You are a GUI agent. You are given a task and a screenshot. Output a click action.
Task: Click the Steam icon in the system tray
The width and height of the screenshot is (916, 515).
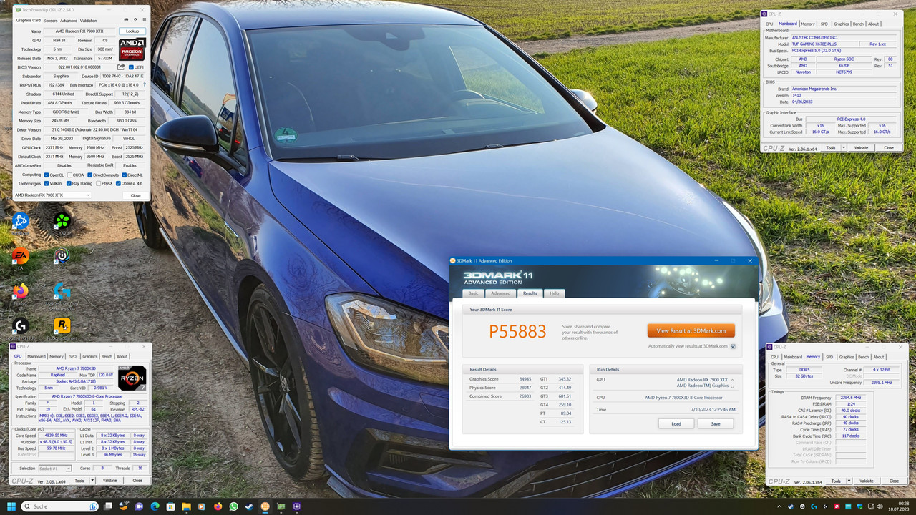tap(791, 506)
